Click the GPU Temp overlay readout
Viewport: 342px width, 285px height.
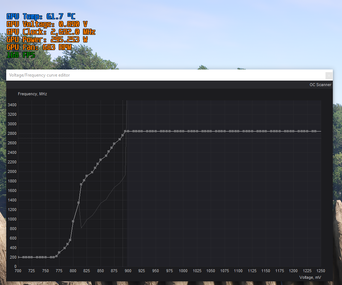pos(41,16)
